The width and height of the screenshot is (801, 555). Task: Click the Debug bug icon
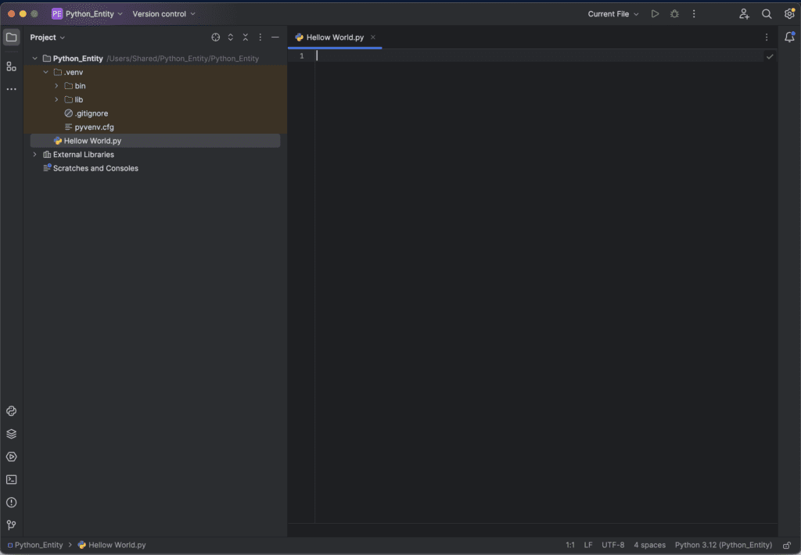tap(674, 14)
